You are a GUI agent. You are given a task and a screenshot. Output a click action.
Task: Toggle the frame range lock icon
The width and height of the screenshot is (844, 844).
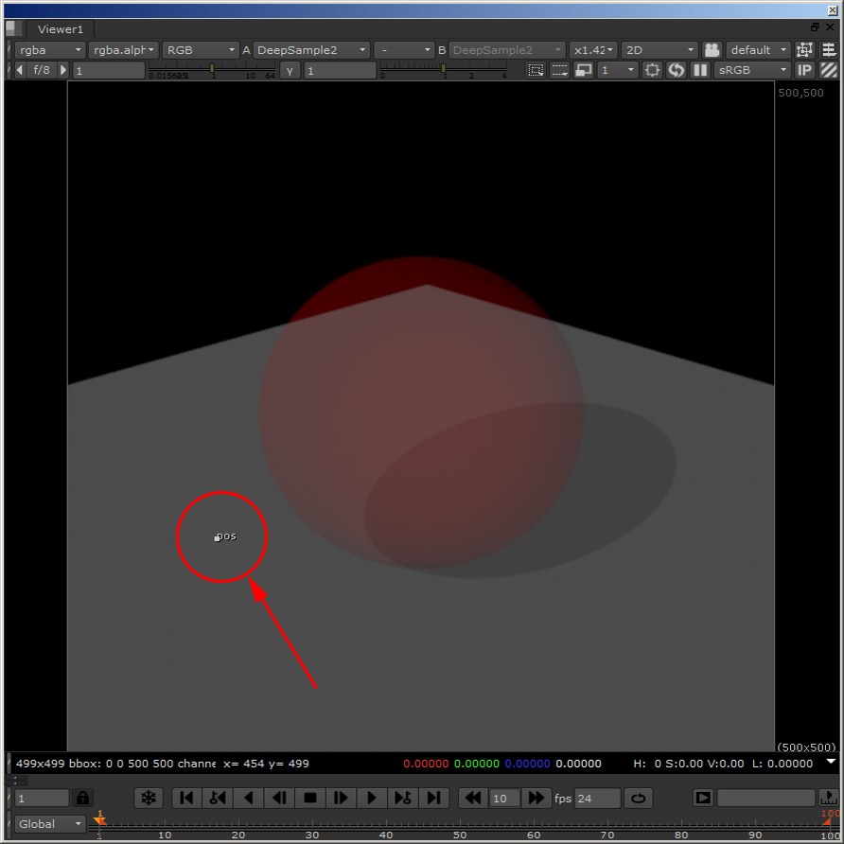pos(83,798)
